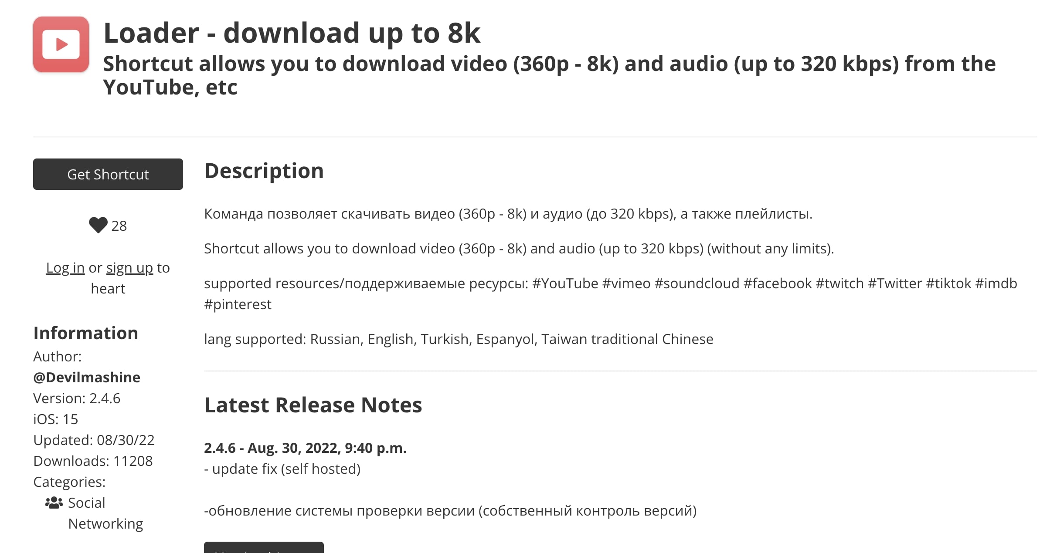Click the iOS: 15 info line
Viewport: 1040px width, 553px height.
tap(56, 419)
